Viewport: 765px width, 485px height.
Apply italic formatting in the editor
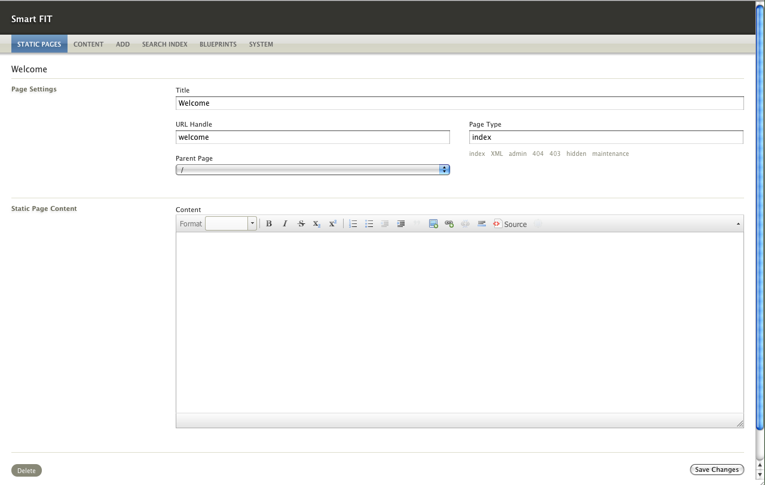coord(285,224)
